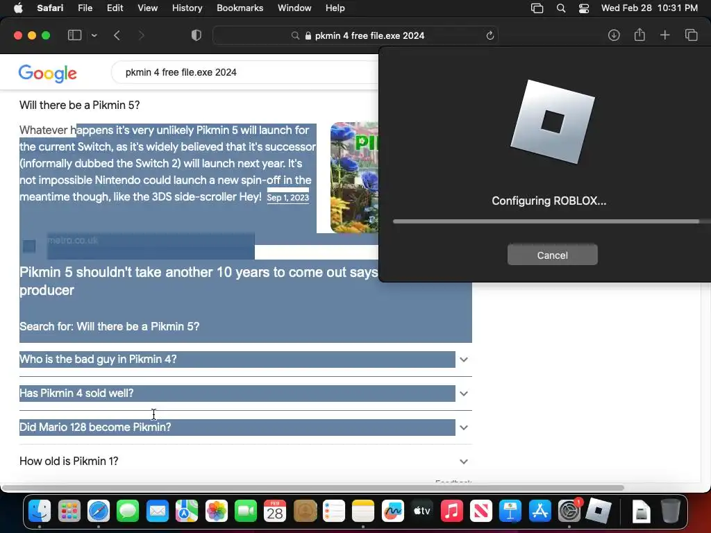Open Launchpad from the Dock
Screen dimensions: 711x533
click(69, 511)
